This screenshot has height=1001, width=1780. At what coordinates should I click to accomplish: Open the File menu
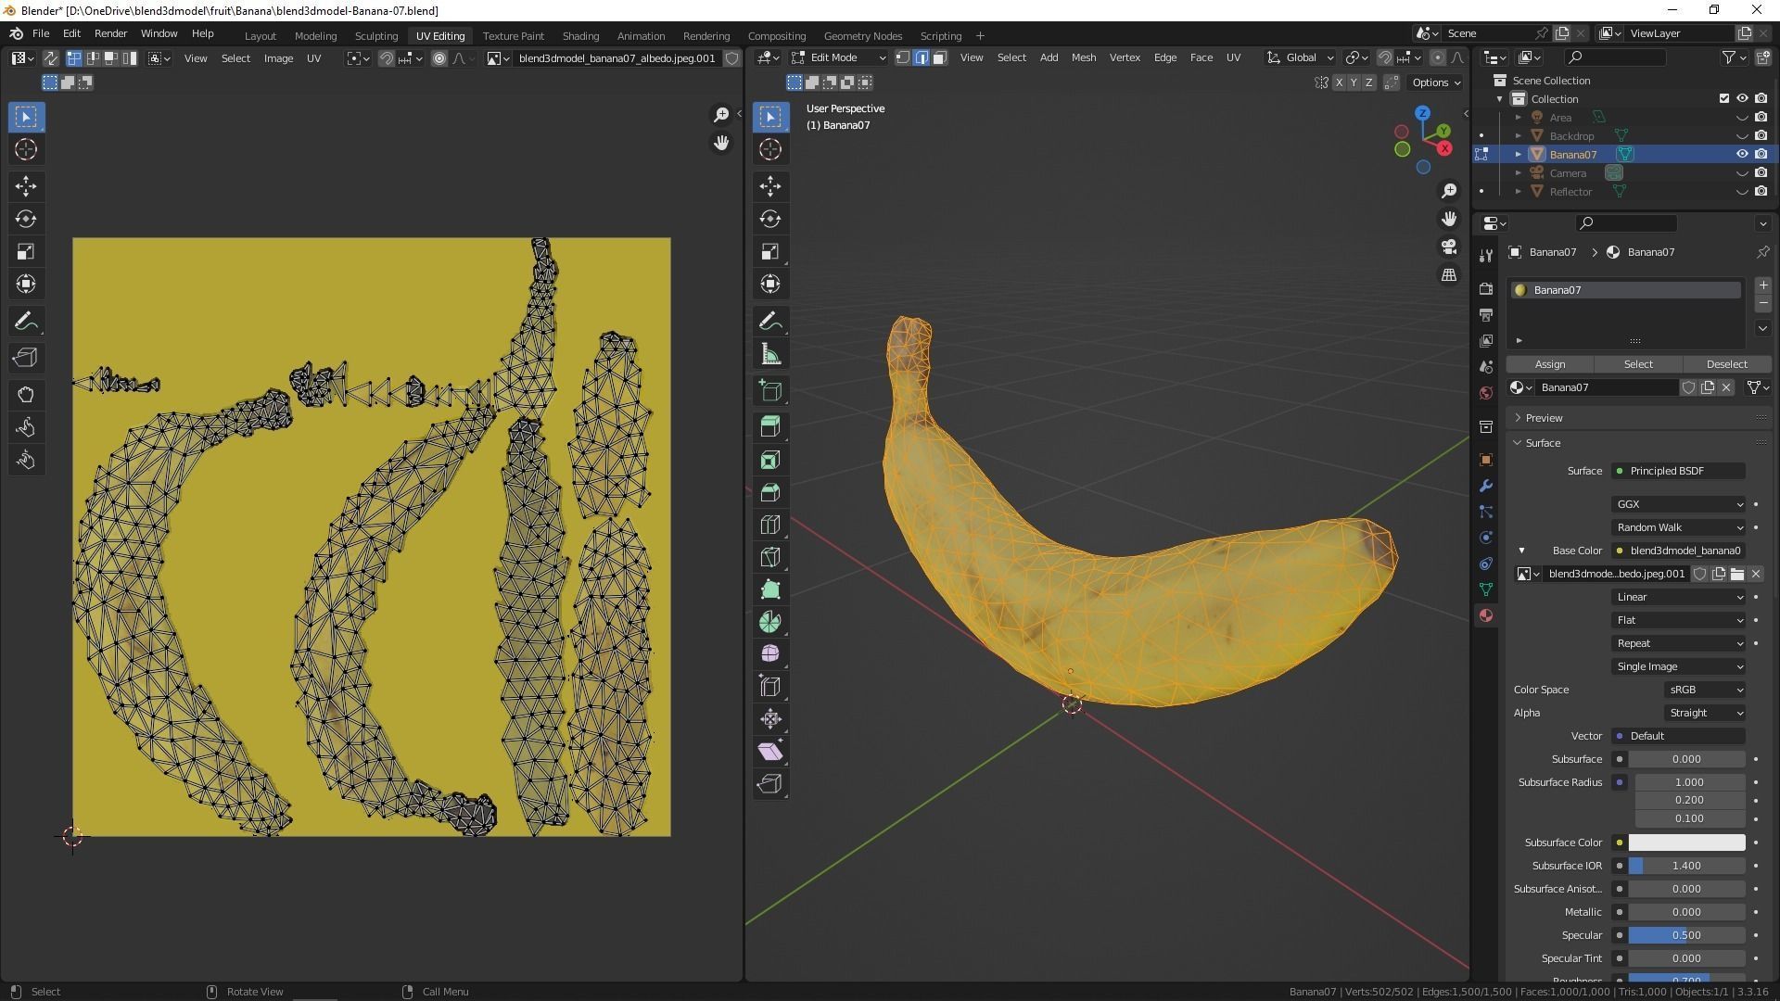tap(41, 33)
